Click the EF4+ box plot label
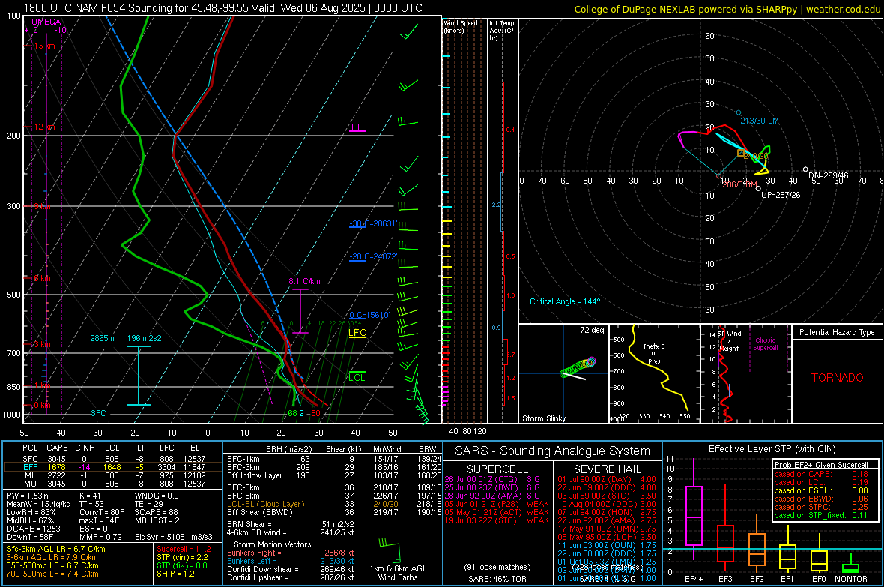The width and height of the screenshot is (884, 587). 694,579
